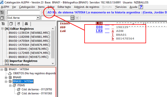Click the subfield value 001470564

125,39
